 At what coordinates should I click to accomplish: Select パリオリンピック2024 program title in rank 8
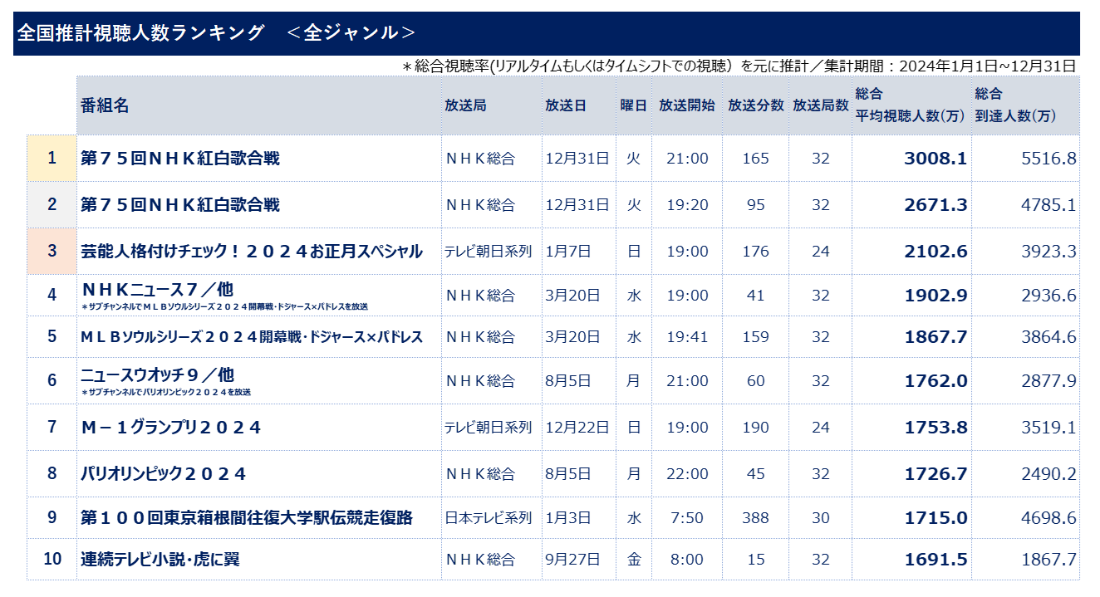[x=164, y=473]
